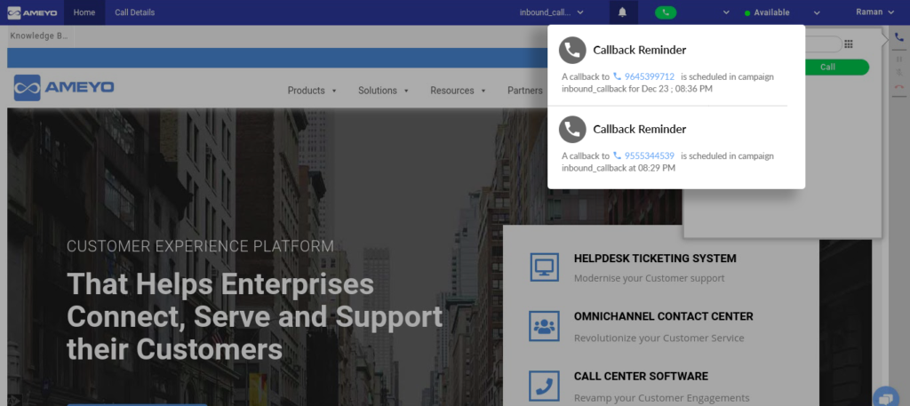Dial callback number 9555344539
The image size is (910, 406).
650,155
